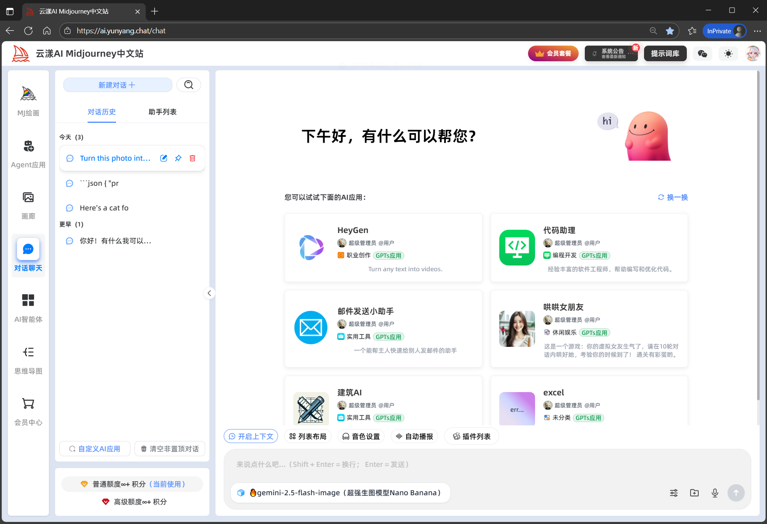Select 高级额度 credits option
The height and width of the screenshot is (524, 767).
134,502
